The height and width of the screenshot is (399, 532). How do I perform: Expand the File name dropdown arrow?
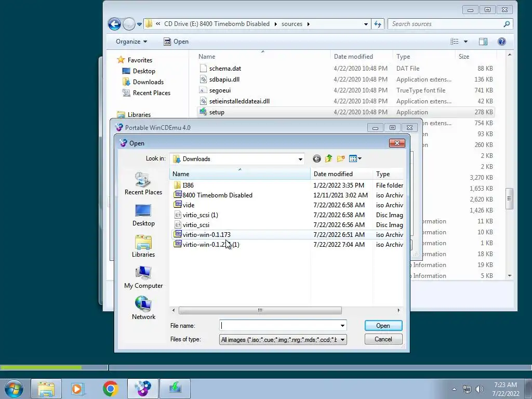click(x=342, y=326)
